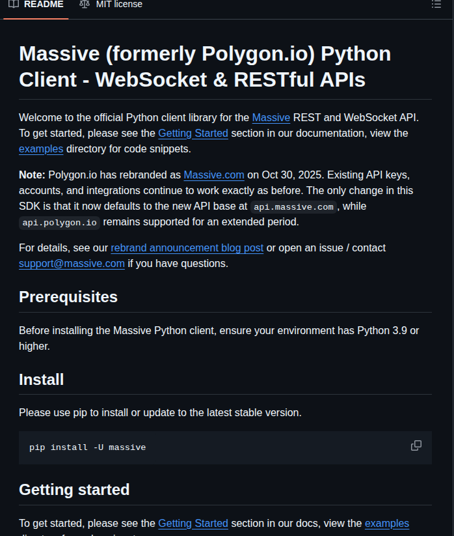Click the MIT license scale icon
The width and height of the screenshot is (454, 536).
pyautogui.click(x=85, y=4)
